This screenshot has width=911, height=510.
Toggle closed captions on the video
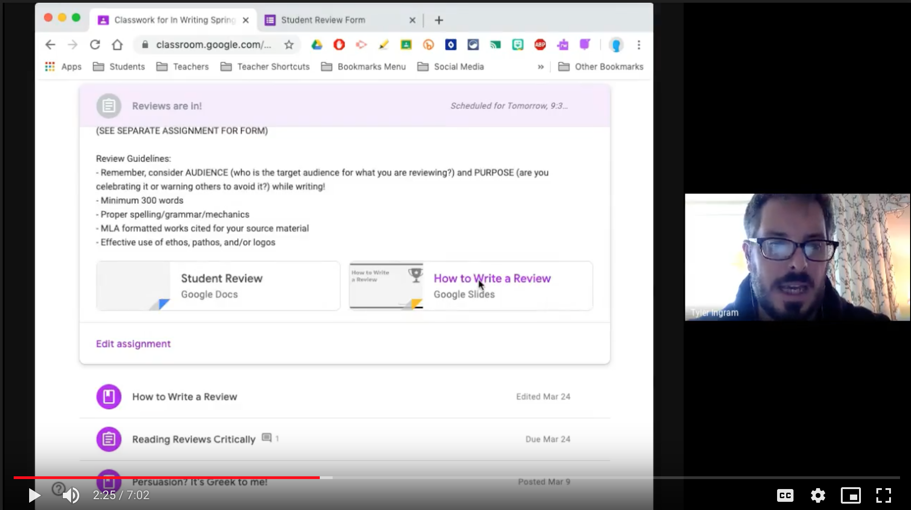click(x=785, y=495)
